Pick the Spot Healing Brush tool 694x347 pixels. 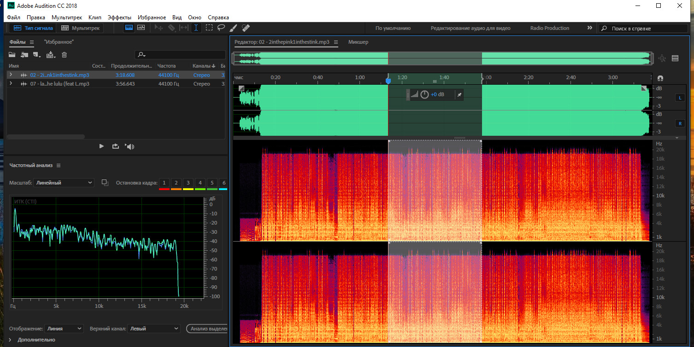pyautogui.click(x=246, y=28)
